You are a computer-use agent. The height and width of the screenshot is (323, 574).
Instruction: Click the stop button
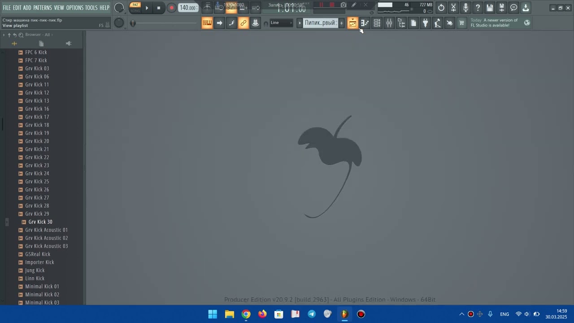pos(159,8)
